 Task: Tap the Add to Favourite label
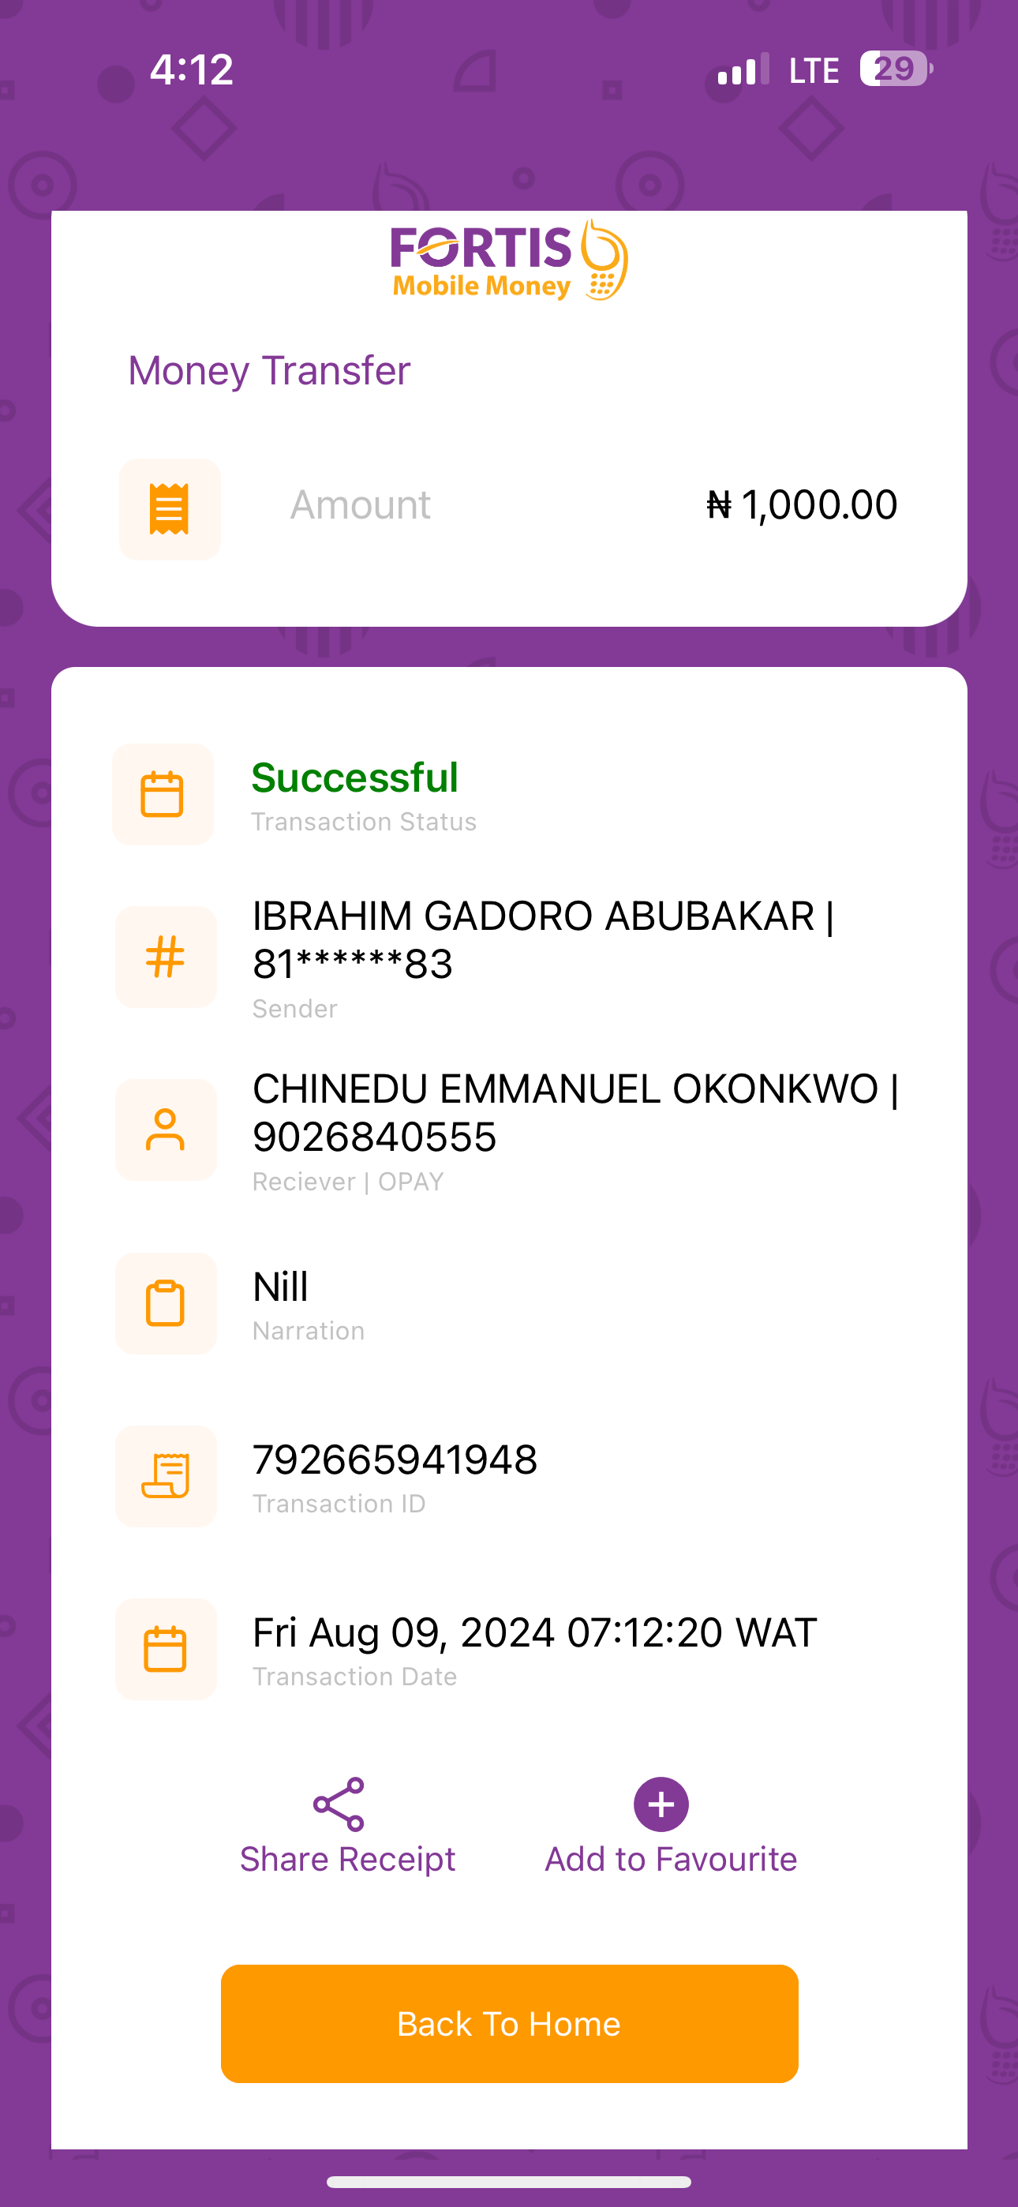click(x=671, y=1859)
